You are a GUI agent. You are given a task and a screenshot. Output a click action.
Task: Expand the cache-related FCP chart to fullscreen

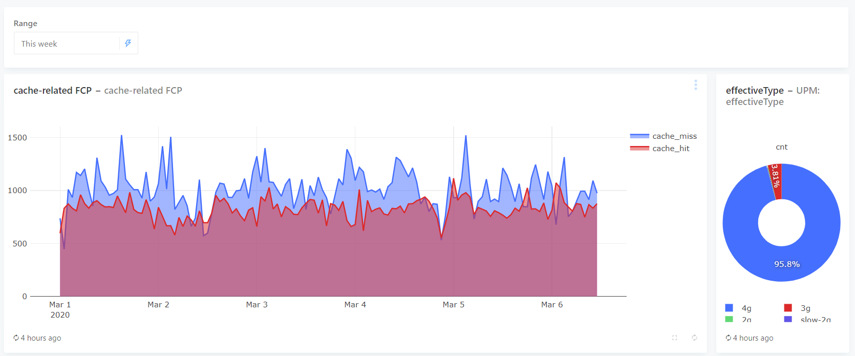tap(675, 338)
